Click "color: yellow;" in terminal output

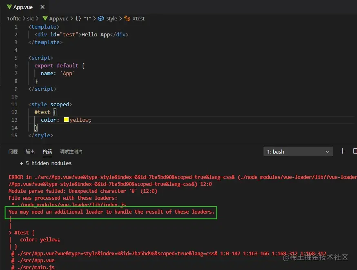click(40, 239)
